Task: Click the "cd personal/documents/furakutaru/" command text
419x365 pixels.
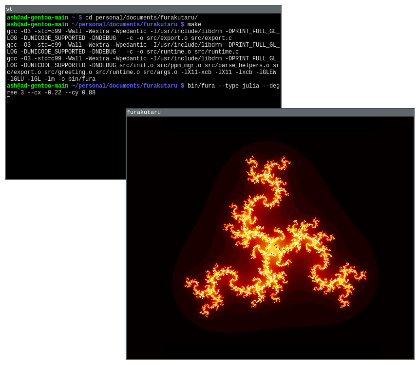Action: pos(141,18)
